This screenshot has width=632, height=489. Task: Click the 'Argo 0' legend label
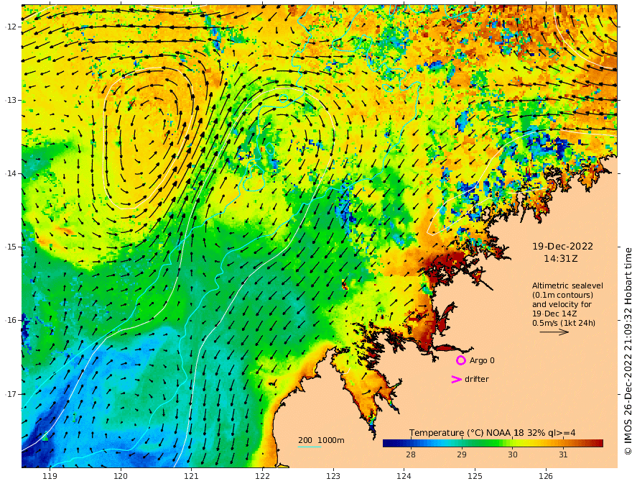tap(482, 361)
